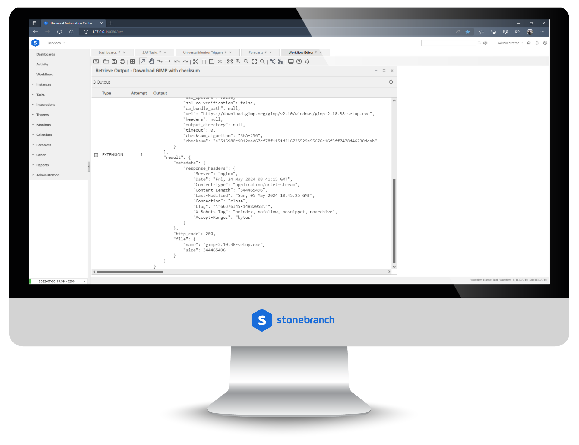Viewport: 579px width, 445px height.
Task: Click the Workflows link in sidebar
Action: click(45, 74)
